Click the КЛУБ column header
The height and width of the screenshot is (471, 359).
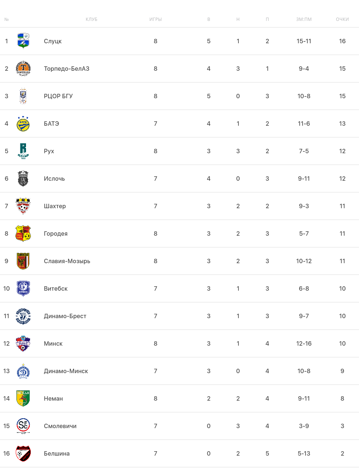tap(92, 19)
